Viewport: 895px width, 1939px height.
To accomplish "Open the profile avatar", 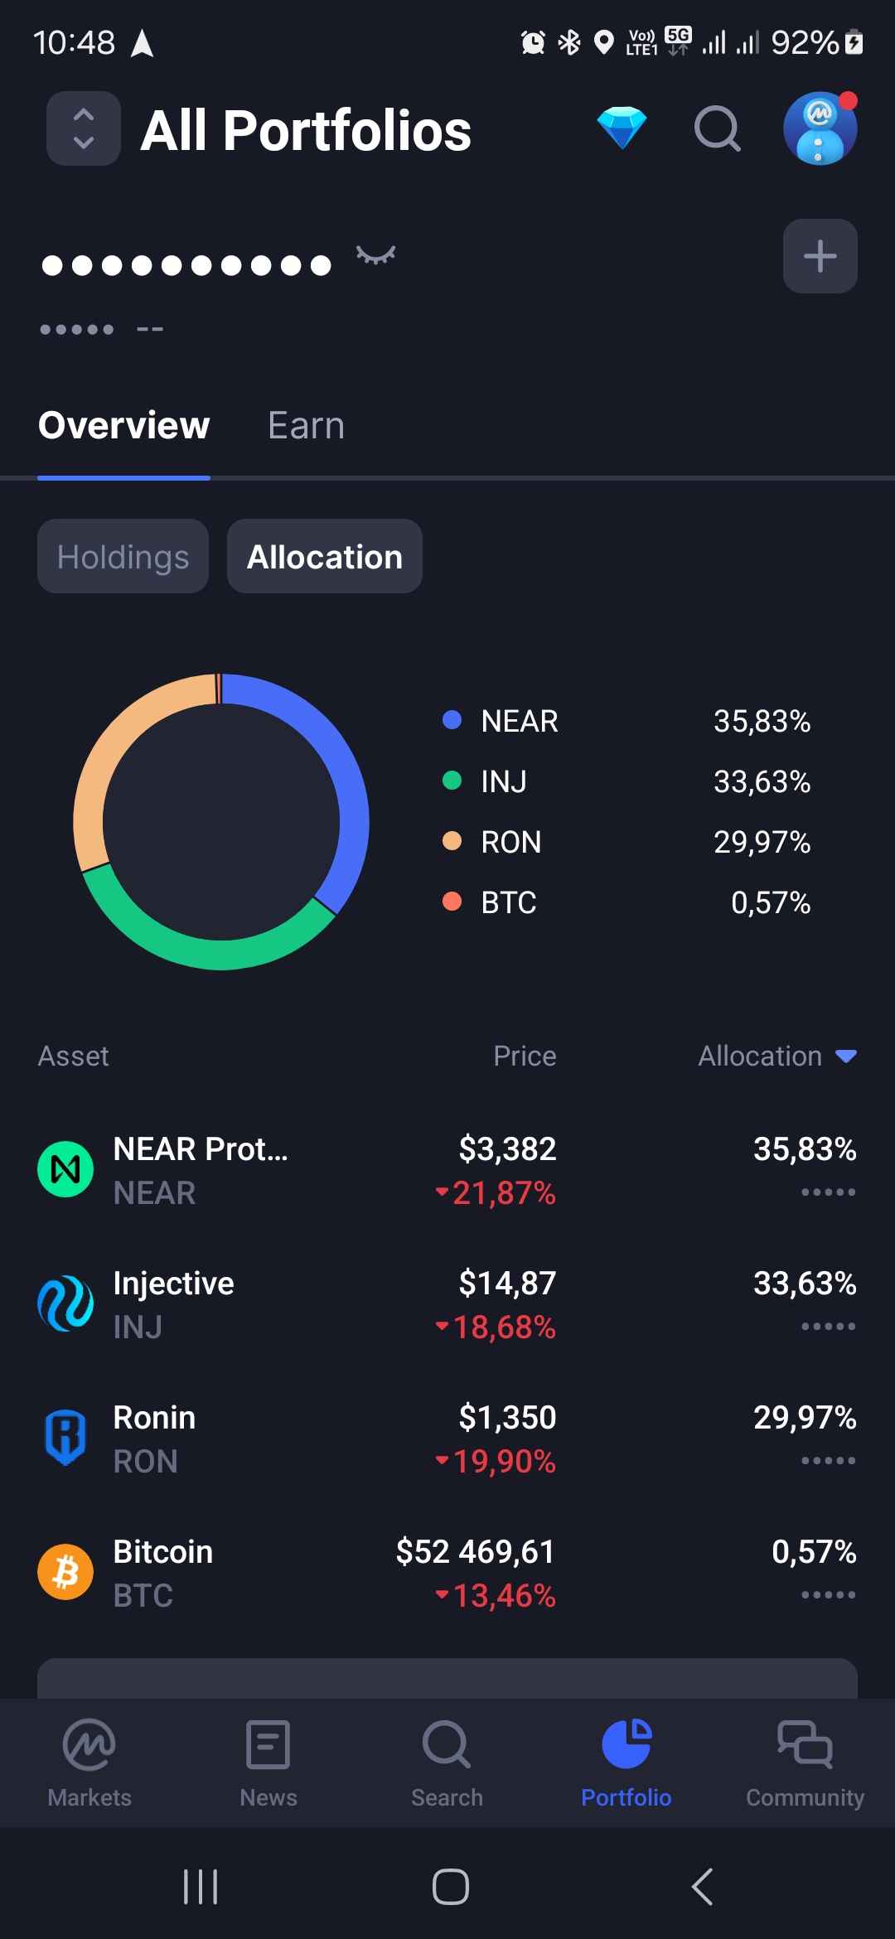I will [x=820, y=128].
